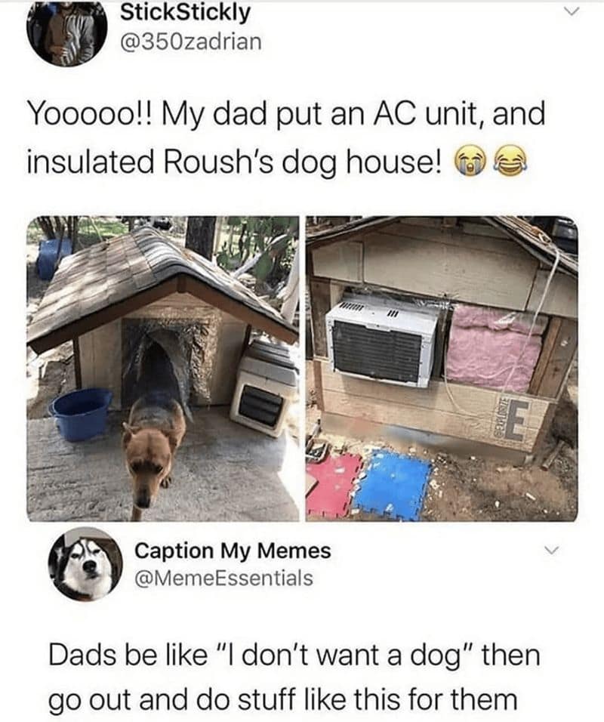Screen dimensions: 604x722
Task: Click the Caption My Memes display name
Action: point(233,551)
